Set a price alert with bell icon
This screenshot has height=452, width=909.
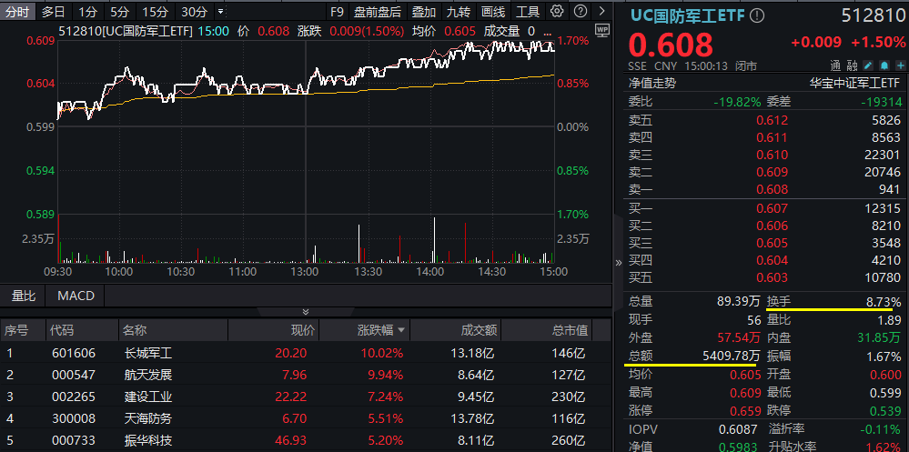(x=883, y=65)
